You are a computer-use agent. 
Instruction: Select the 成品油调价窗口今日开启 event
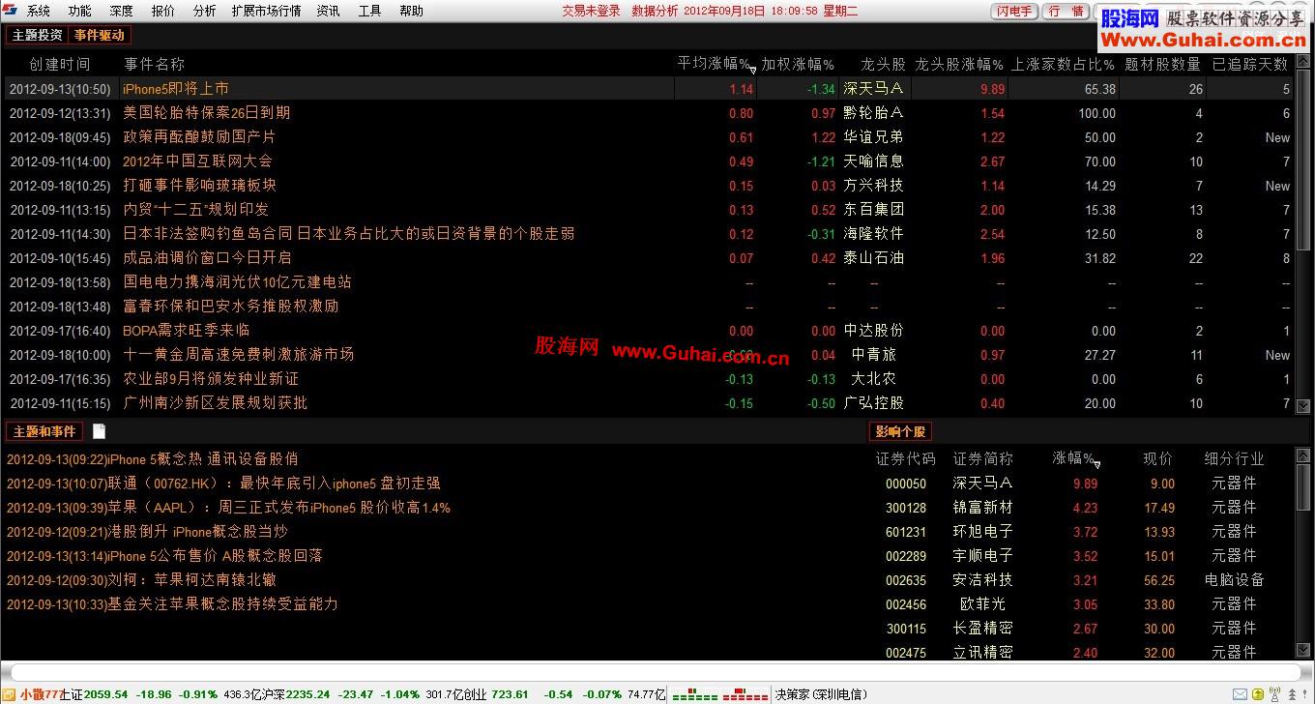207,257
